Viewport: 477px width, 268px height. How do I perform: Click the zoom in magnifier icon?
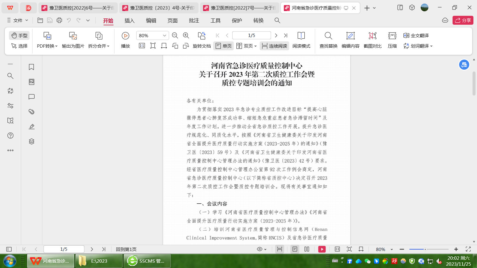tap(186, 35)
